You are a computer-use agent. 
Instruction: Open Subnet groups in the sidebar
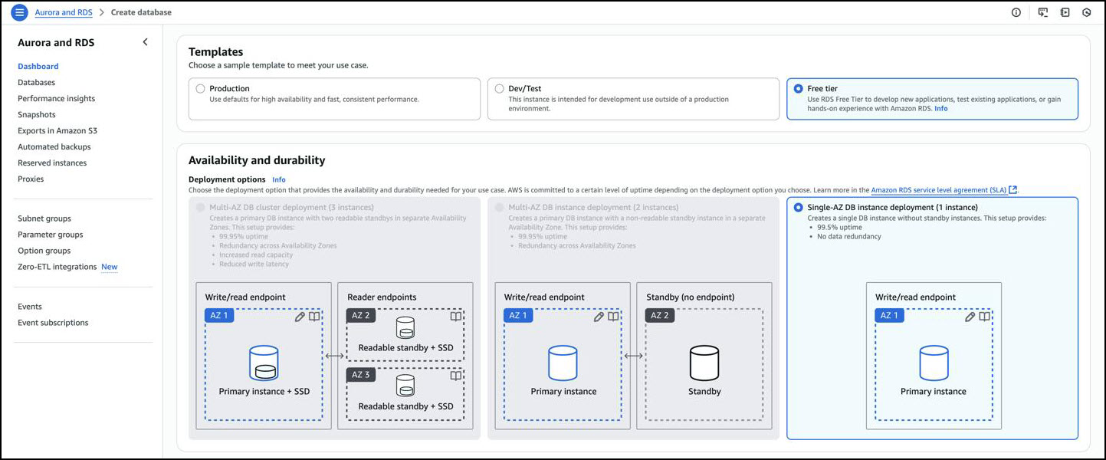pyautogui.click(x=44, y=219)
